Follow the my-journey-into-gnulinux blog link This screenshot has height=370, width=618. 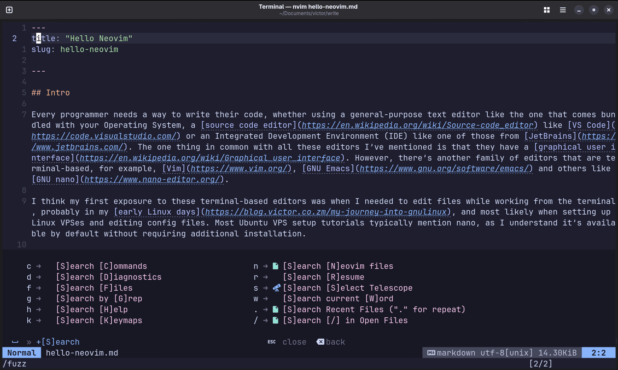tap(326, 212)
